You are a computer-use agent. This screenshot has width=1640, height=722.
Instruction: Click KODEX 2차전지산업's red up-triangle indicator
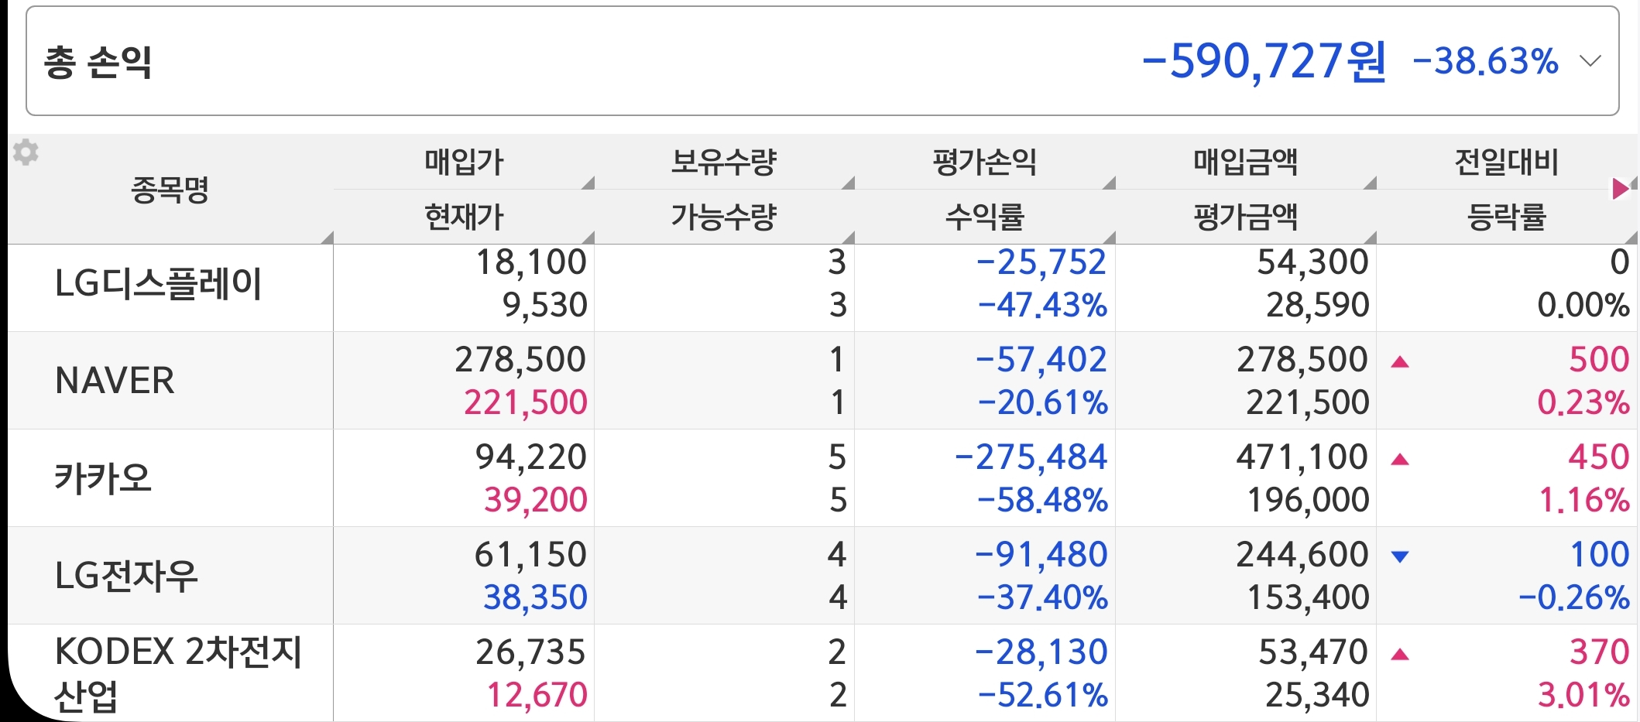1399,654
